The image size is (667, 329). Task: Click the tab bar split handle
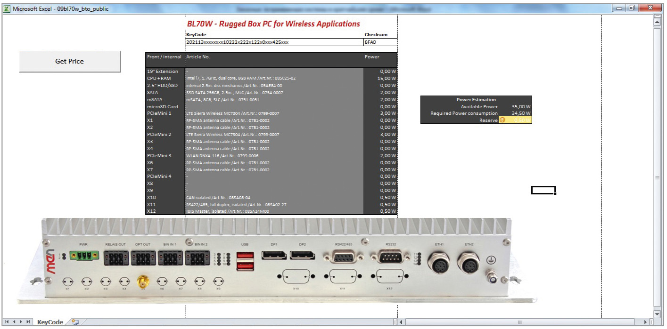(x=395, y=322)
